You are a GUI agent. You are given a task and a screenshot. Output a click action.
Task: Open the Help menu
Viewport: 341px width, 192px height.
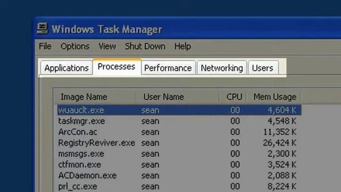pos(183,46)
